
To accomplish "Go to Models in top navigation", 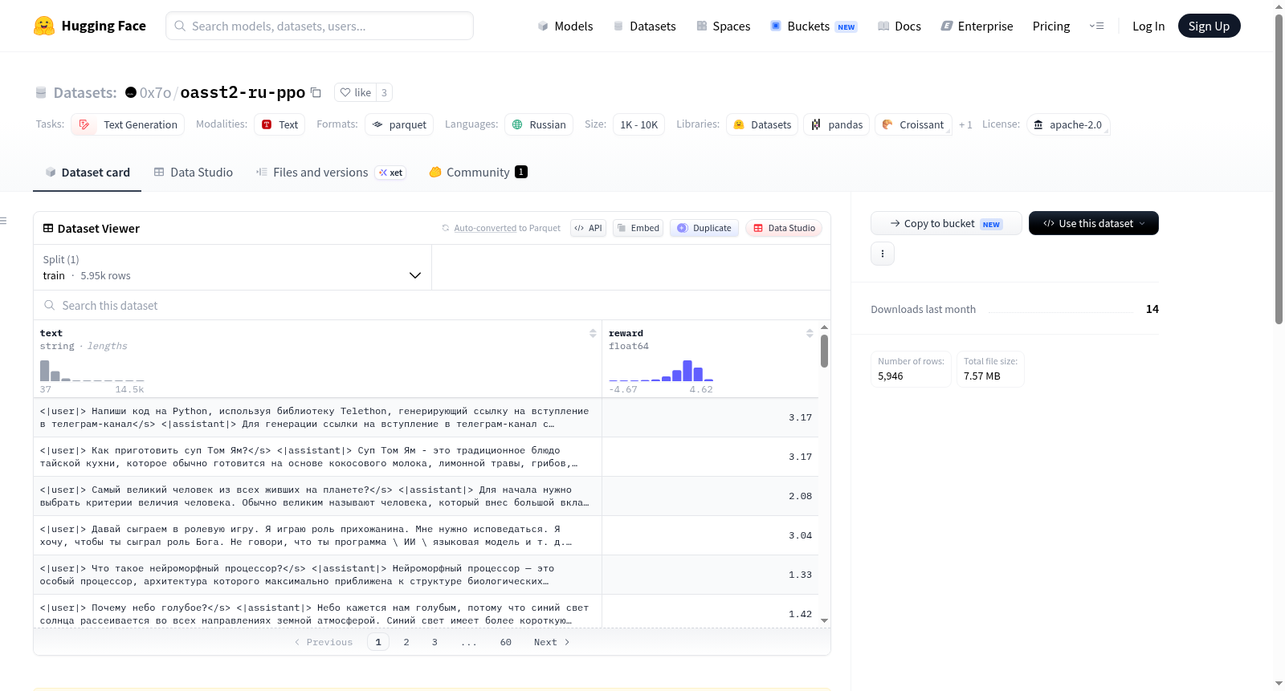I will [565, 26].
